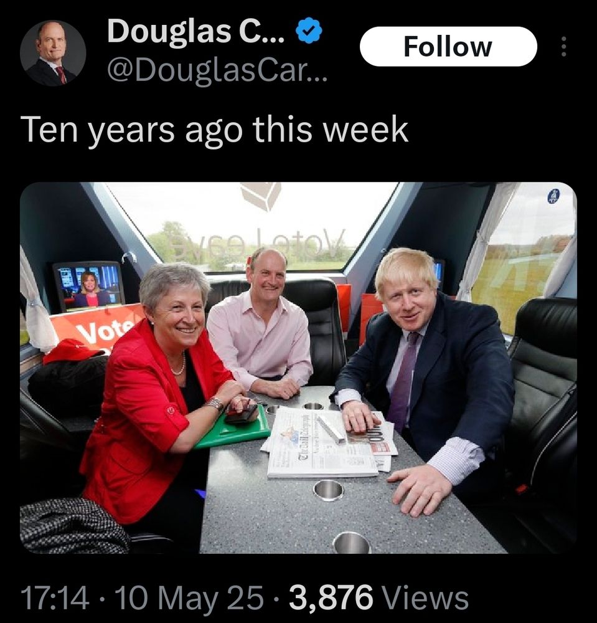This screenshot has width=597, height=623.
Task: Open the @DouglasCar... handle link
Action: click(217, 70)
